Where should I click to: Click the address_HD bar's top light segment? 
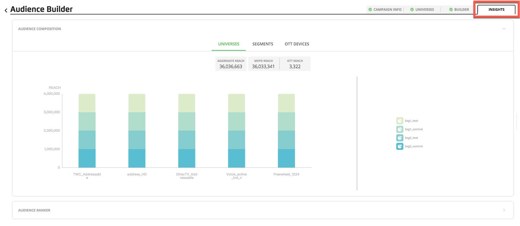pyautogui.click(x=137, y=103)
